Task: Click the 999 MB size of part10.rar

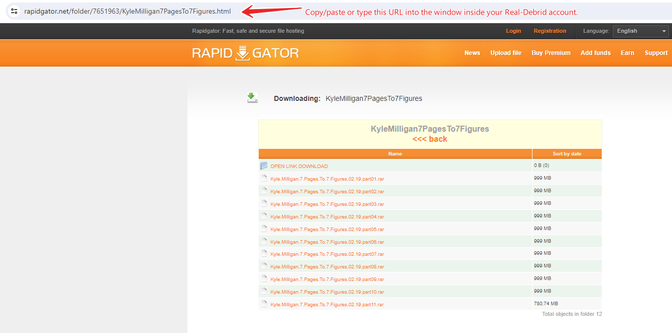Action: [x=542, y=291]
